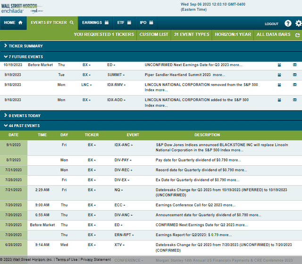Click more on Ex Date for Quarterly dividend

(x=233, y=180)
